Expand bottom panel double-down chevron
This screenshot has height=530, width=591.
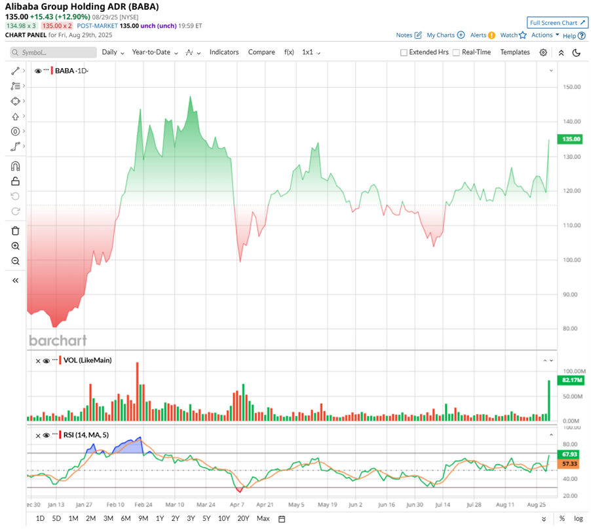click(x=544, y=519)
